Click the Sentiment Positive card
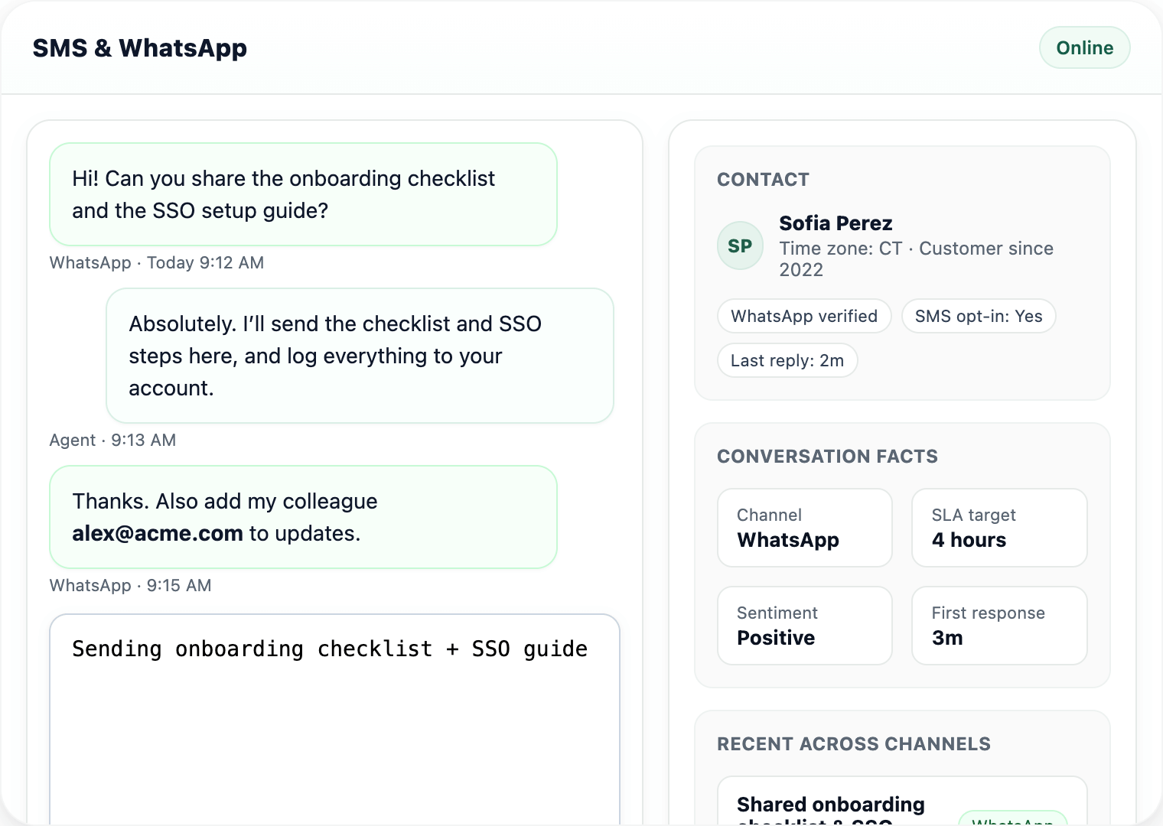This screenshot has width=1163, height=826. click(804, 626)
